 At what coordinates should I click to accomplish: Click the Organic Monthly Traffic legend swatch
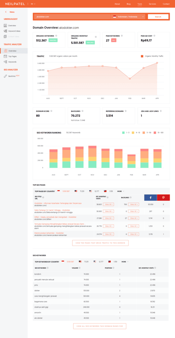tap(142, 56)
